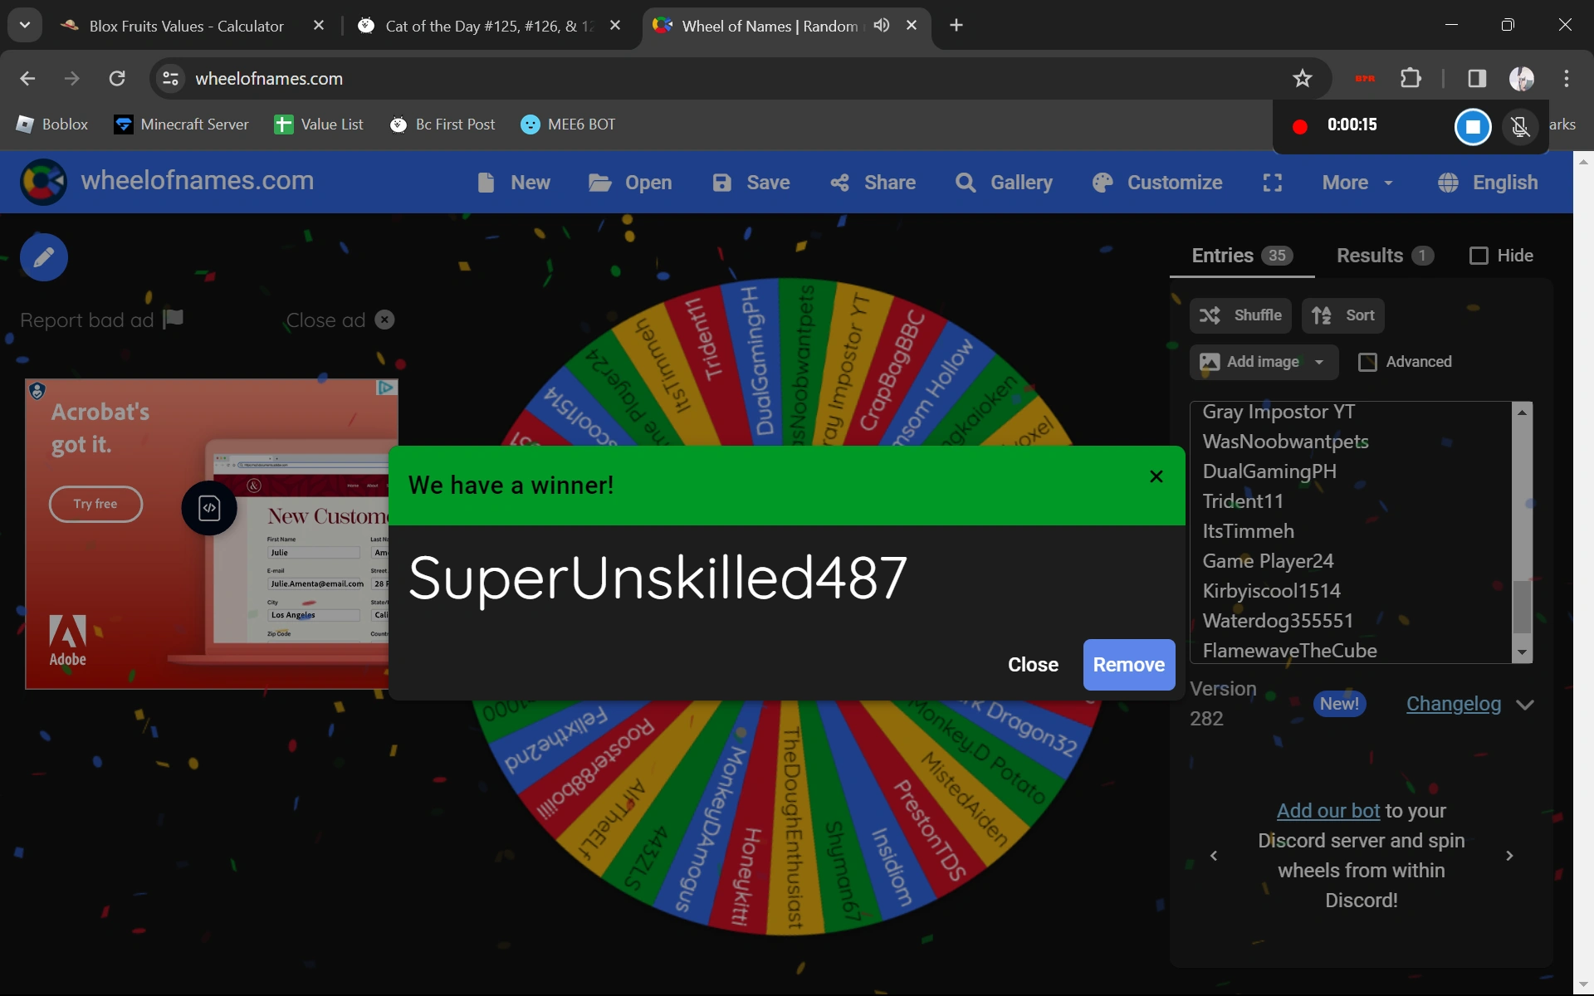Close the Cat of the Day tab
The width and height of the screenshot is (1594, 996).
[615, 26]
